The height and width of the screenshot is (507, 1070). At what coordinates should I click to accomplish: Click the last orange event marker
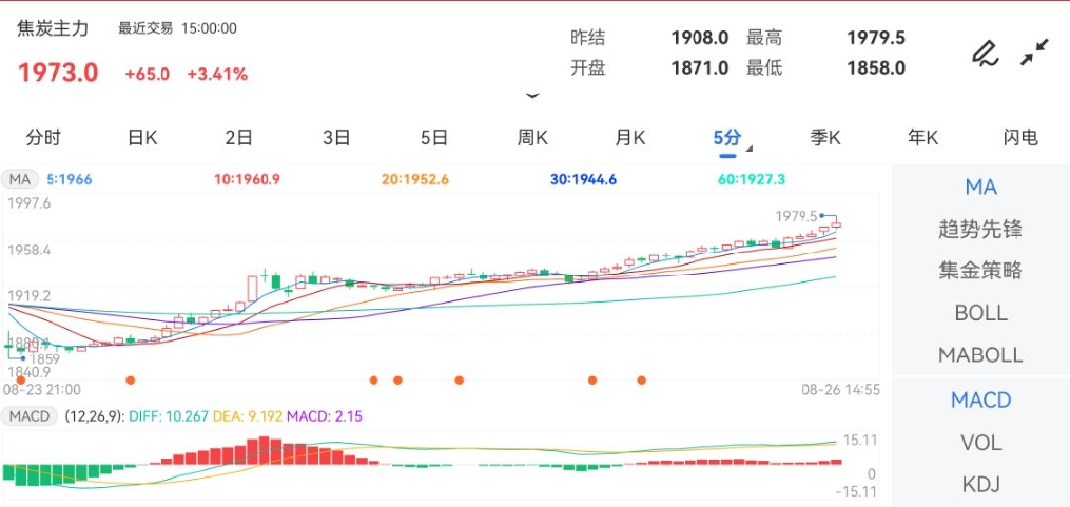[x=642, y=380]
